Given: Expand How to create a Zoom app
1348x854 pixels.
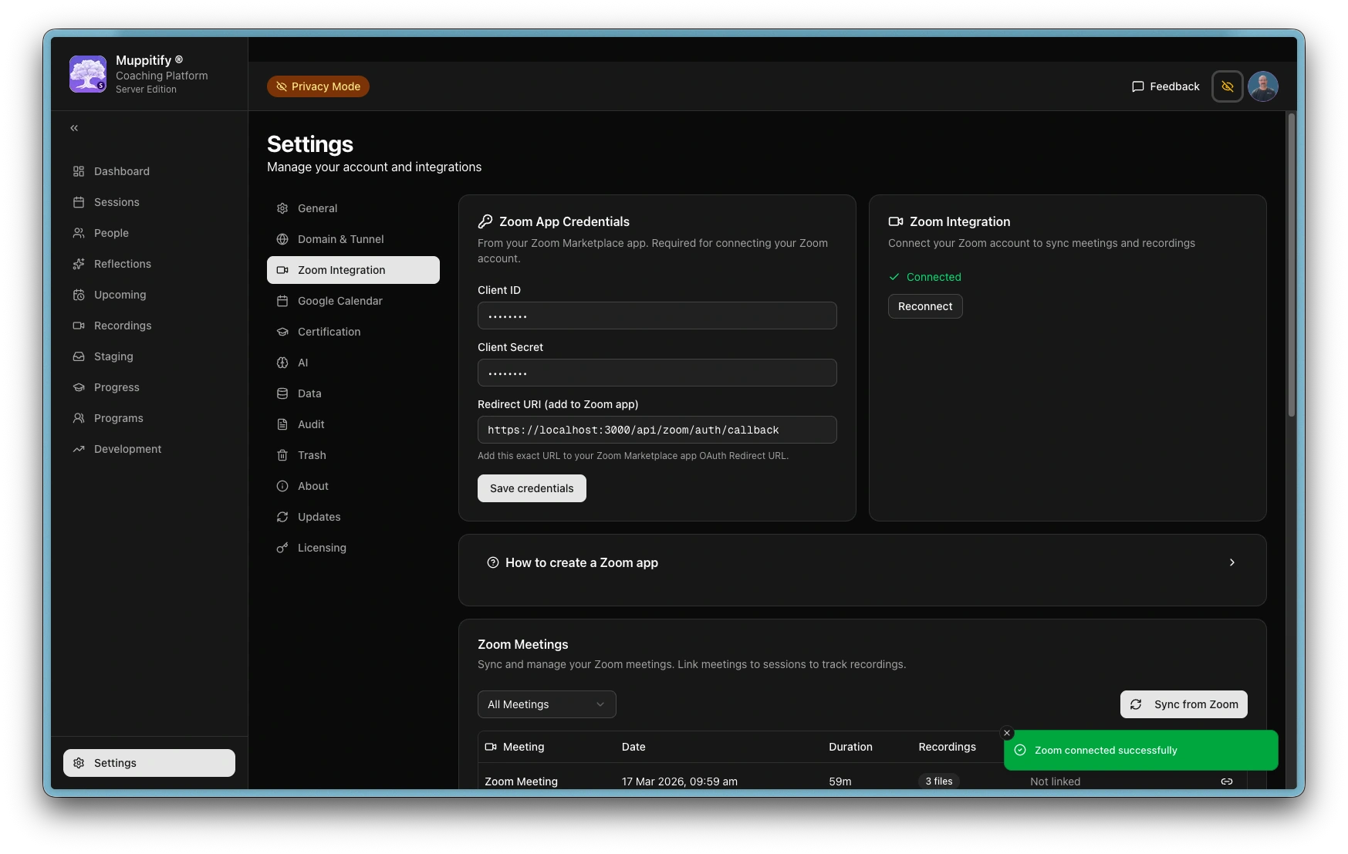Looking at the screenshot, I should [x=862, y=563].
